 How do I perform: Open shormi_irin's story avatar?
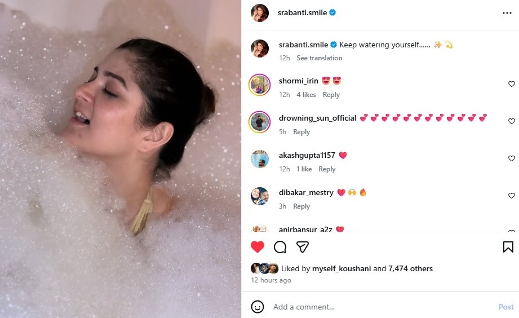click(x=259, y=85)
